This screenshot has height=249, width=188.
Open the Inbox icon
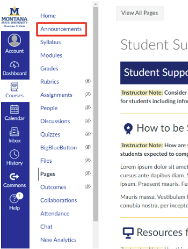[x=15, y=132]
